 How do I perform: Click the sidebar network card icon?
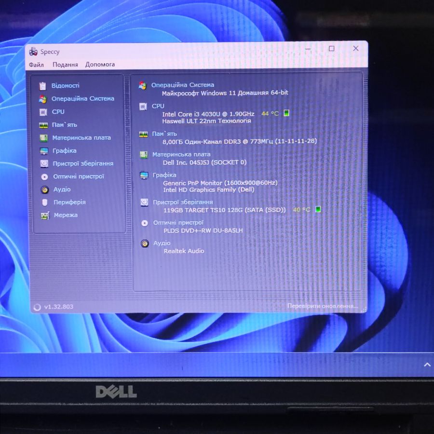coord(45,216)
